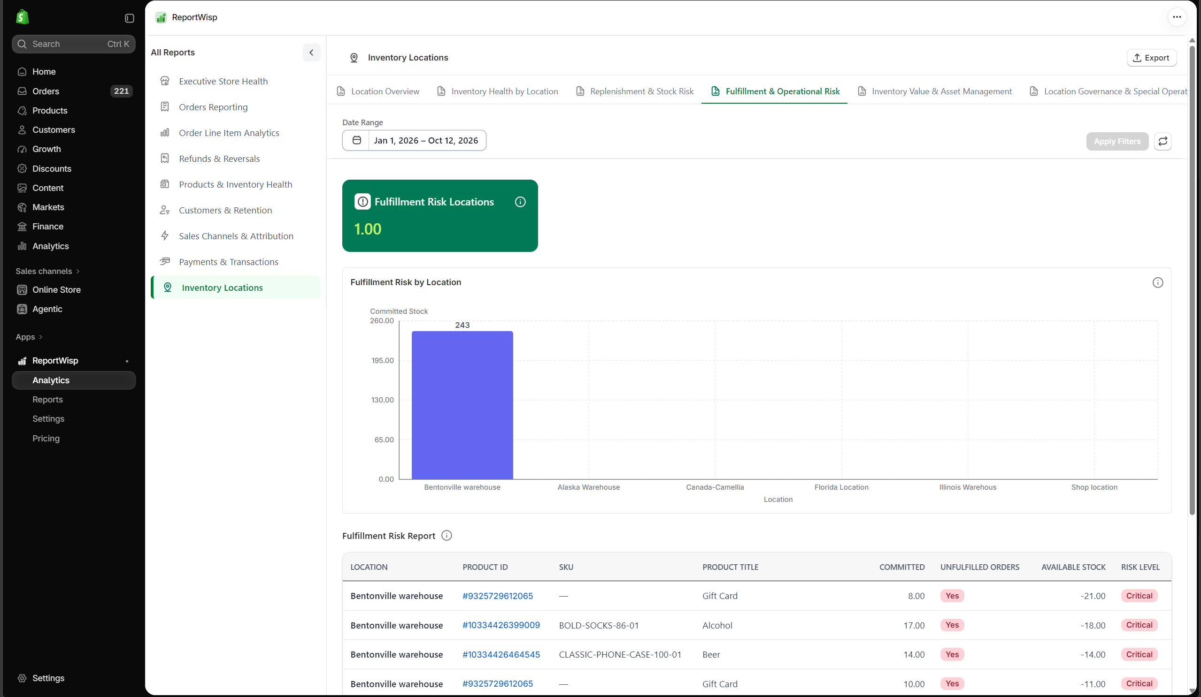Open Refunds & Reversals report
The height and width of the screenshot is (697, 1201).
point(219,159)
